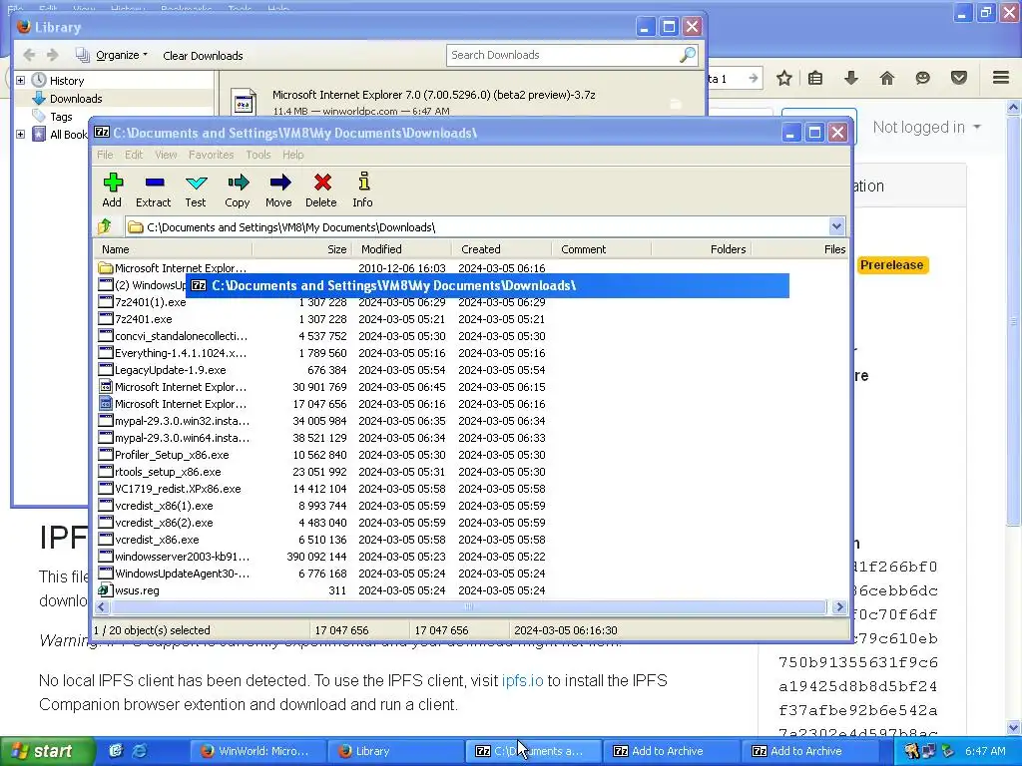Click the up-folder arrow beside address bar
This screenshot has height=766, width=1022.
105,226
